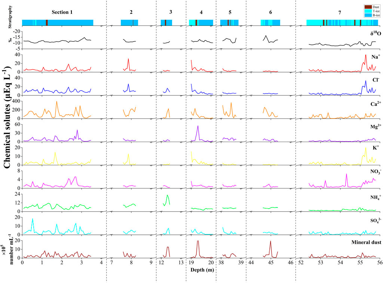Image resolution: width=383 pixels, height=283 pixels.
Task: Select the 'B-ice' legend label text
Action: (x=376, y=15)
